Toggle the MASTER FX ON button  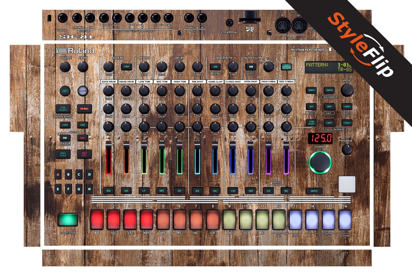tap(215, 67)
